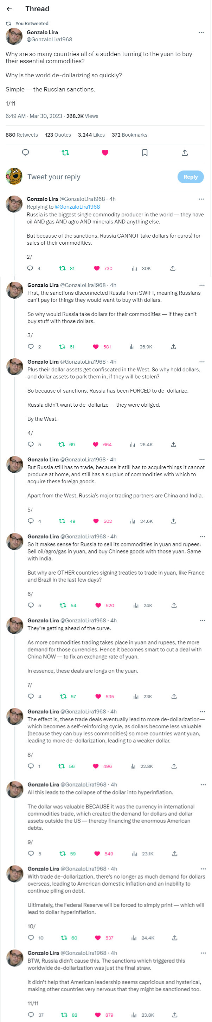212x1022 pixels.
Task: Unlike the main tweet heart icon
Action: click(105, 153)
